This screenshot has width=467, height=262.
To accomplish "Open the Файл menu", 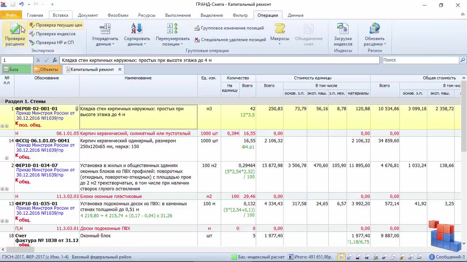I will tap(11, 15).
